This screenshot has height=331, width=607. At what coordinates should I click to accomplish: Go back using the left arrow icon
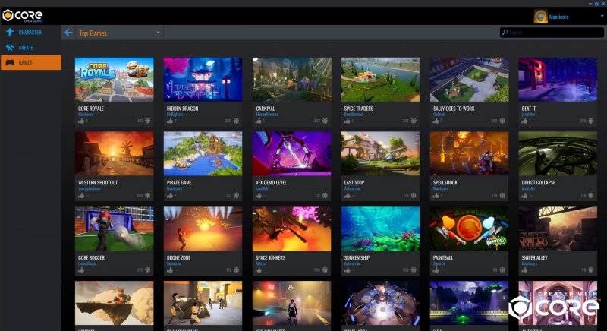(68, 33)
